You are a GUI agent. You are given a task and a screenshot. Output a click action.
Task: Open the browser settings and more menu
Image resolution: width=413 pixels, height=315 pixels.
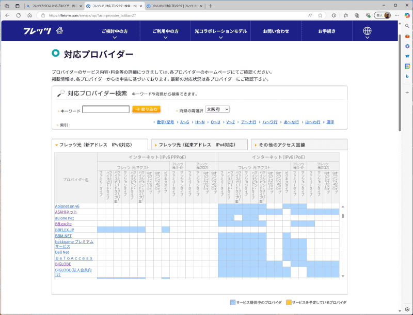(396, 15)
